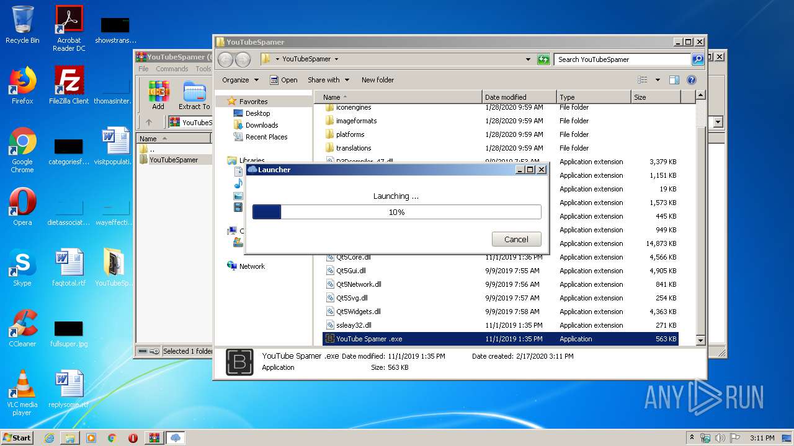
Task: Sort by the Type column header
Action: point(593,97)
